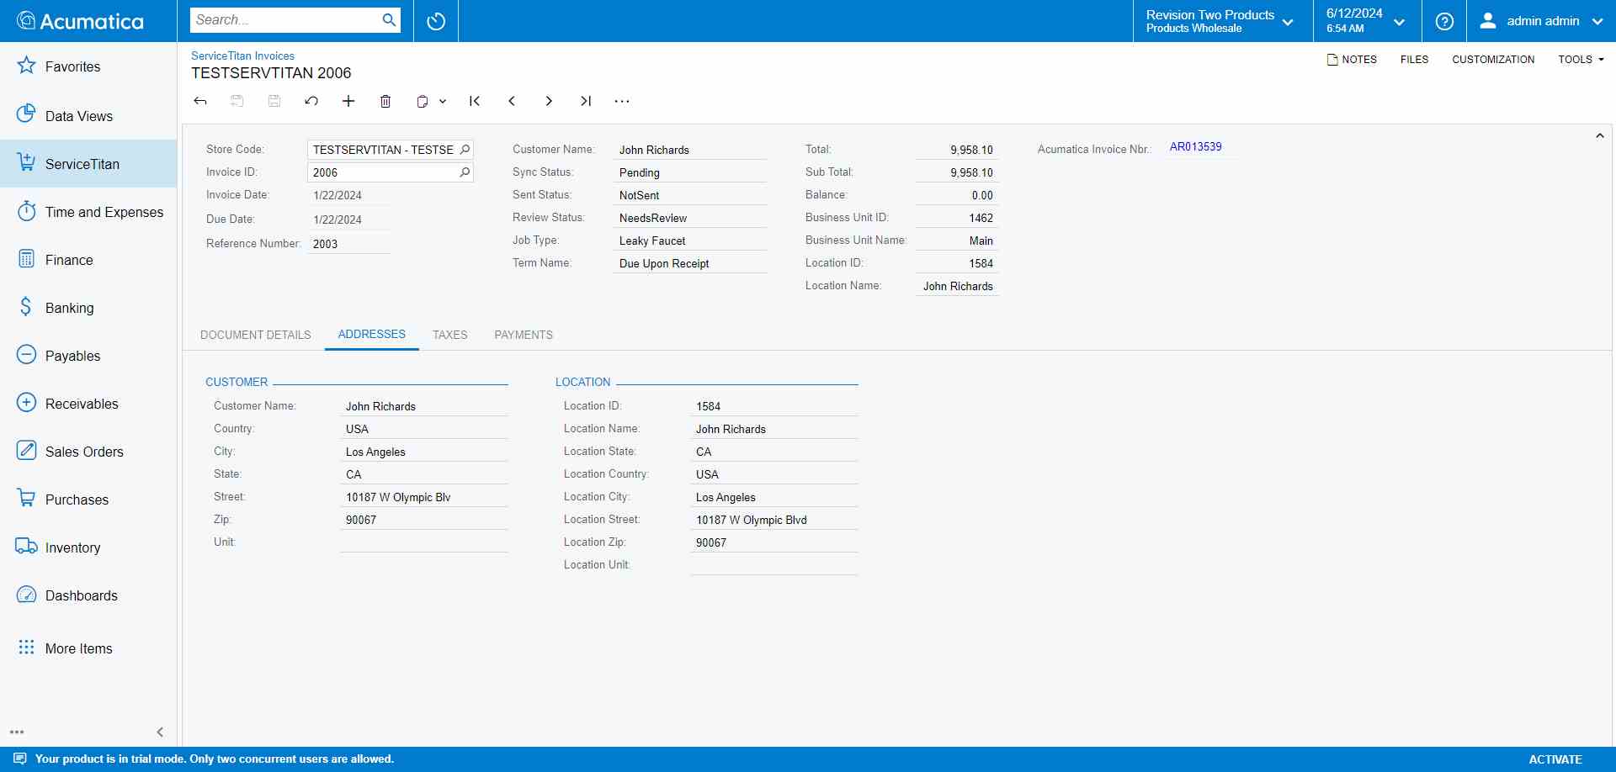
Task: Open Finance workspace
Action: pyautogui.click(x=88, y=260)
